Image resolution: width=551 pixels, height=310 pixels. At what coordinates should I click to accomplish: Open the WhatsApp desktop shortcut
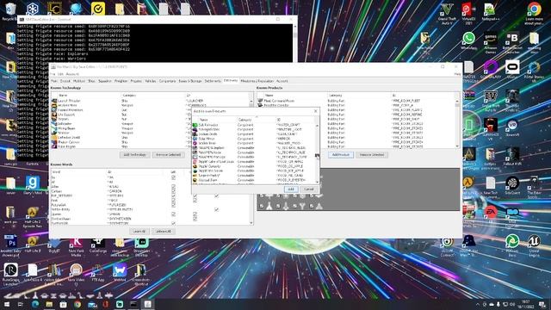468,38
